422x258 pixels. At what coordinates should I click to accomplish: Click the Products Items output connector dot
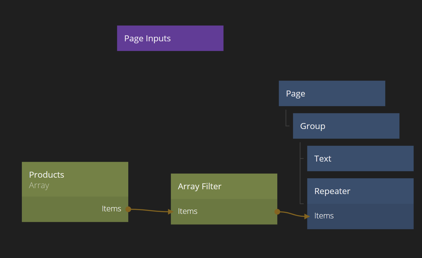(128, 209)
